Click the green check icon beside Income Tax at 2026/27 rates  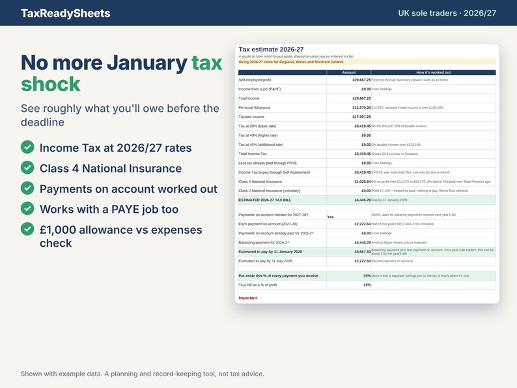(27, 147)
